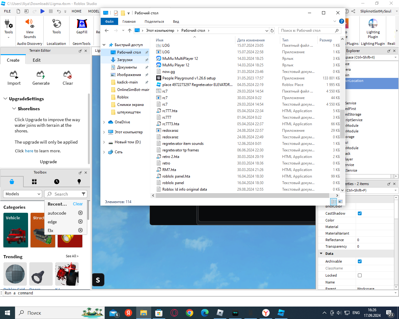The height and width of the screenshot is (319, 399).
Task: Collapse Быстрый доступ tree node
Action: (x=104, y=45)
